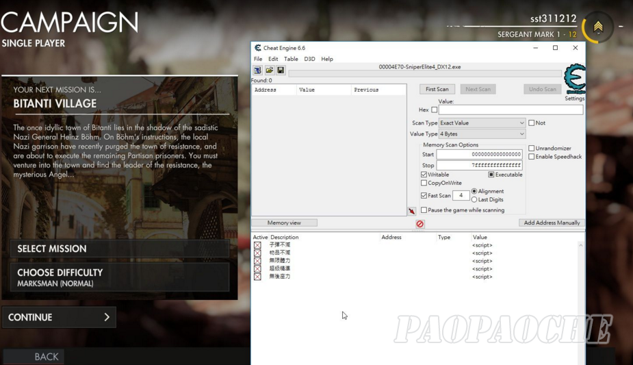Select the Alignment radio button

[474, 191]
